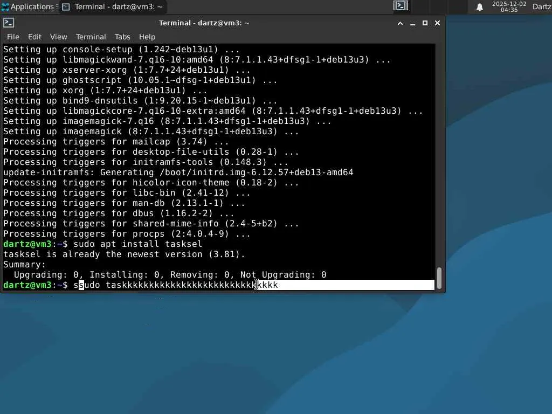Click the 'Summary:' line
552x414 pixels.
pyautogui.click(x=25, y=264)
